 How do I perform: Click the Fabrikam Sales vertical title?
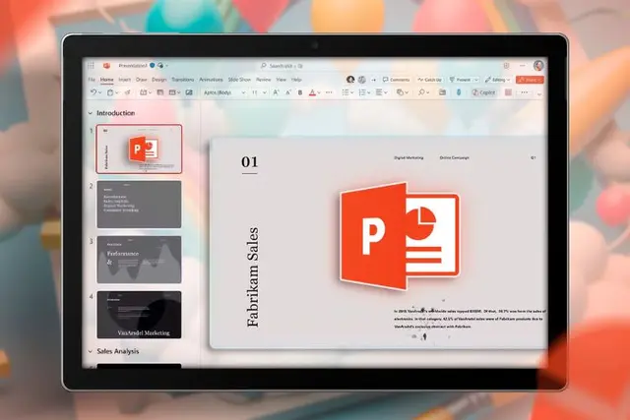(253, 277)
